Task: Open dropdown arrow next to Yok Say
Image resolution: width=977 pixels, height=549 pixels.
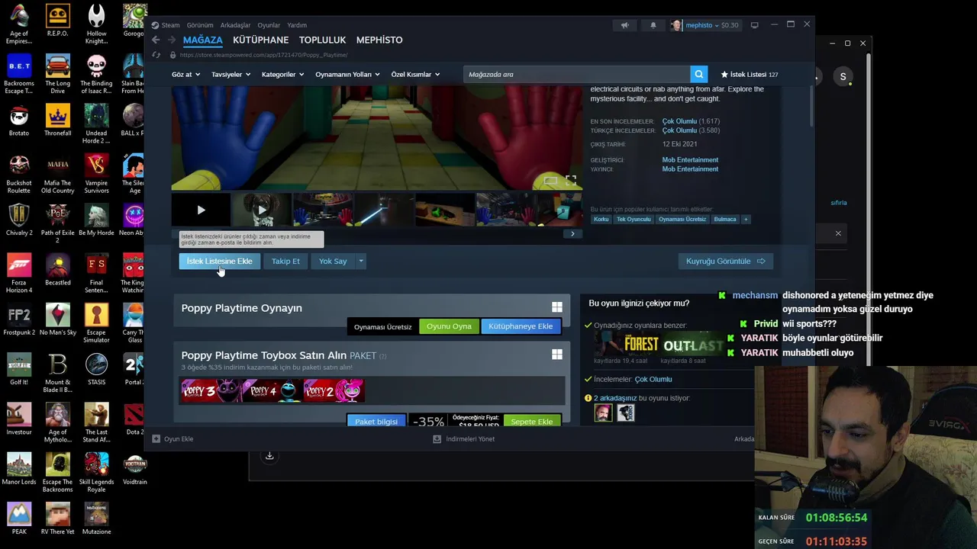Action: [361, 261]
